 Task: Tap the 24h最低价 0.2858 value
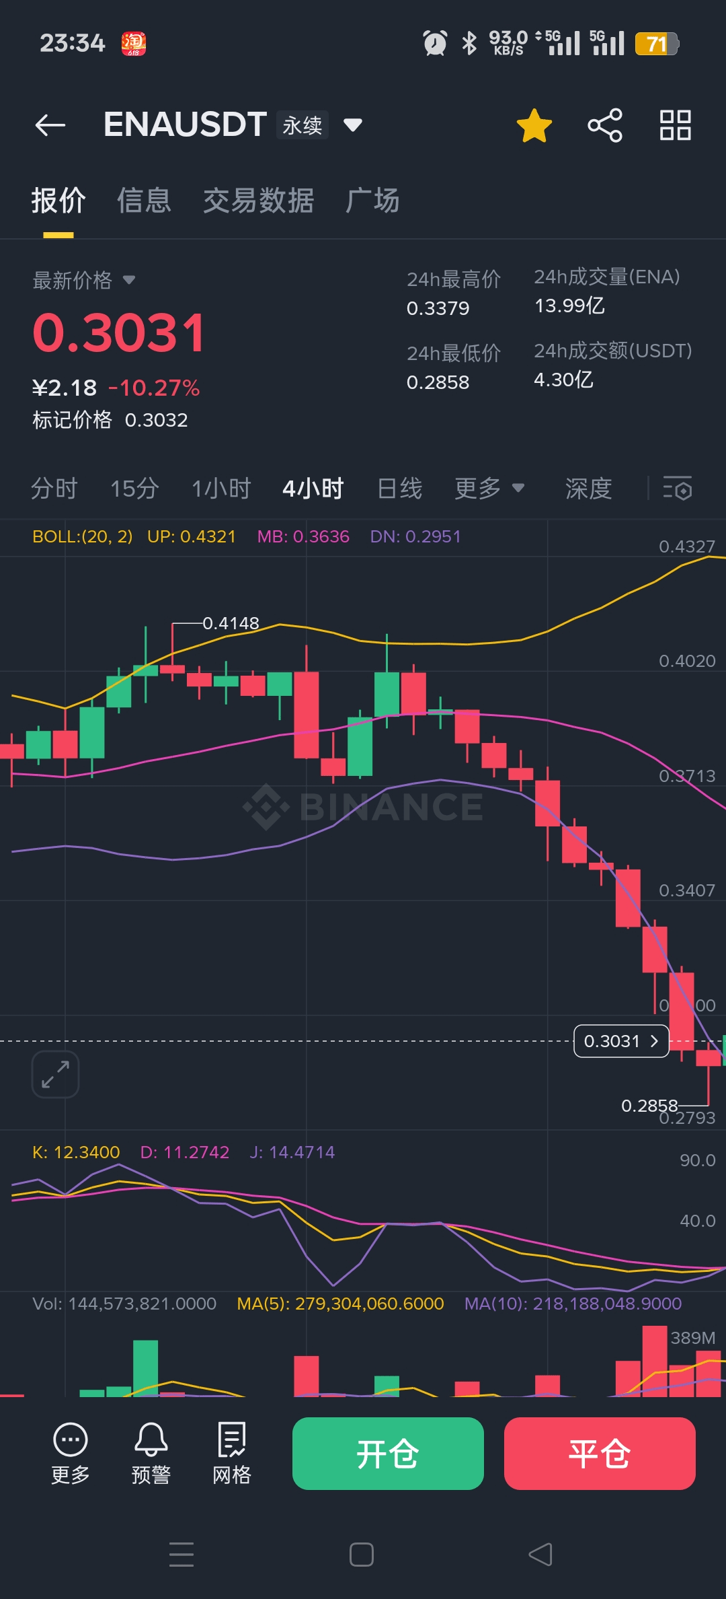pos(438,382)
